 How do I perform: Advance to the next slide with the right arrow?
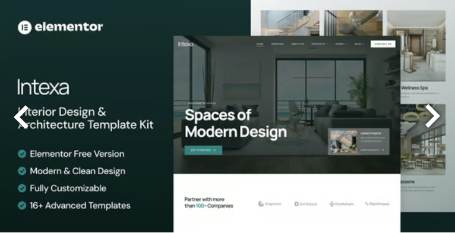[432, 116]
